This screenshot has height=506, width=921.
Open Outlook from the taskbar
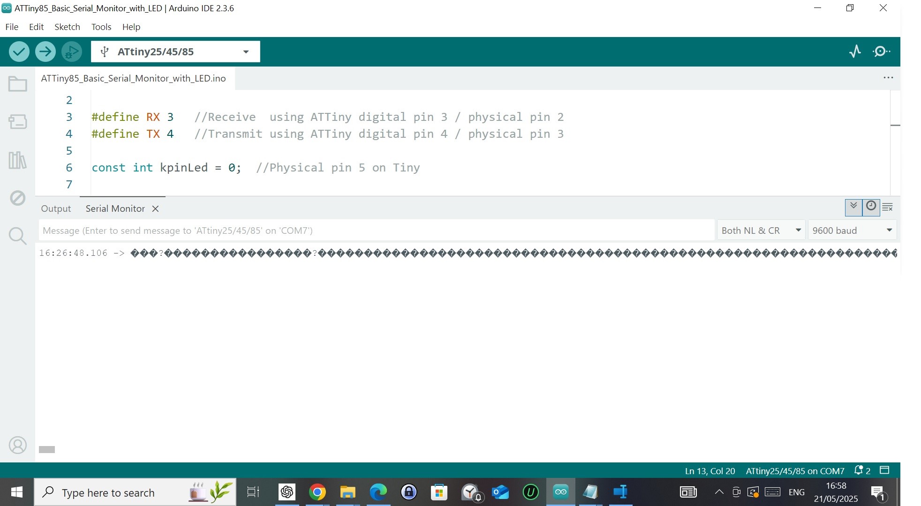click(500, 492)
